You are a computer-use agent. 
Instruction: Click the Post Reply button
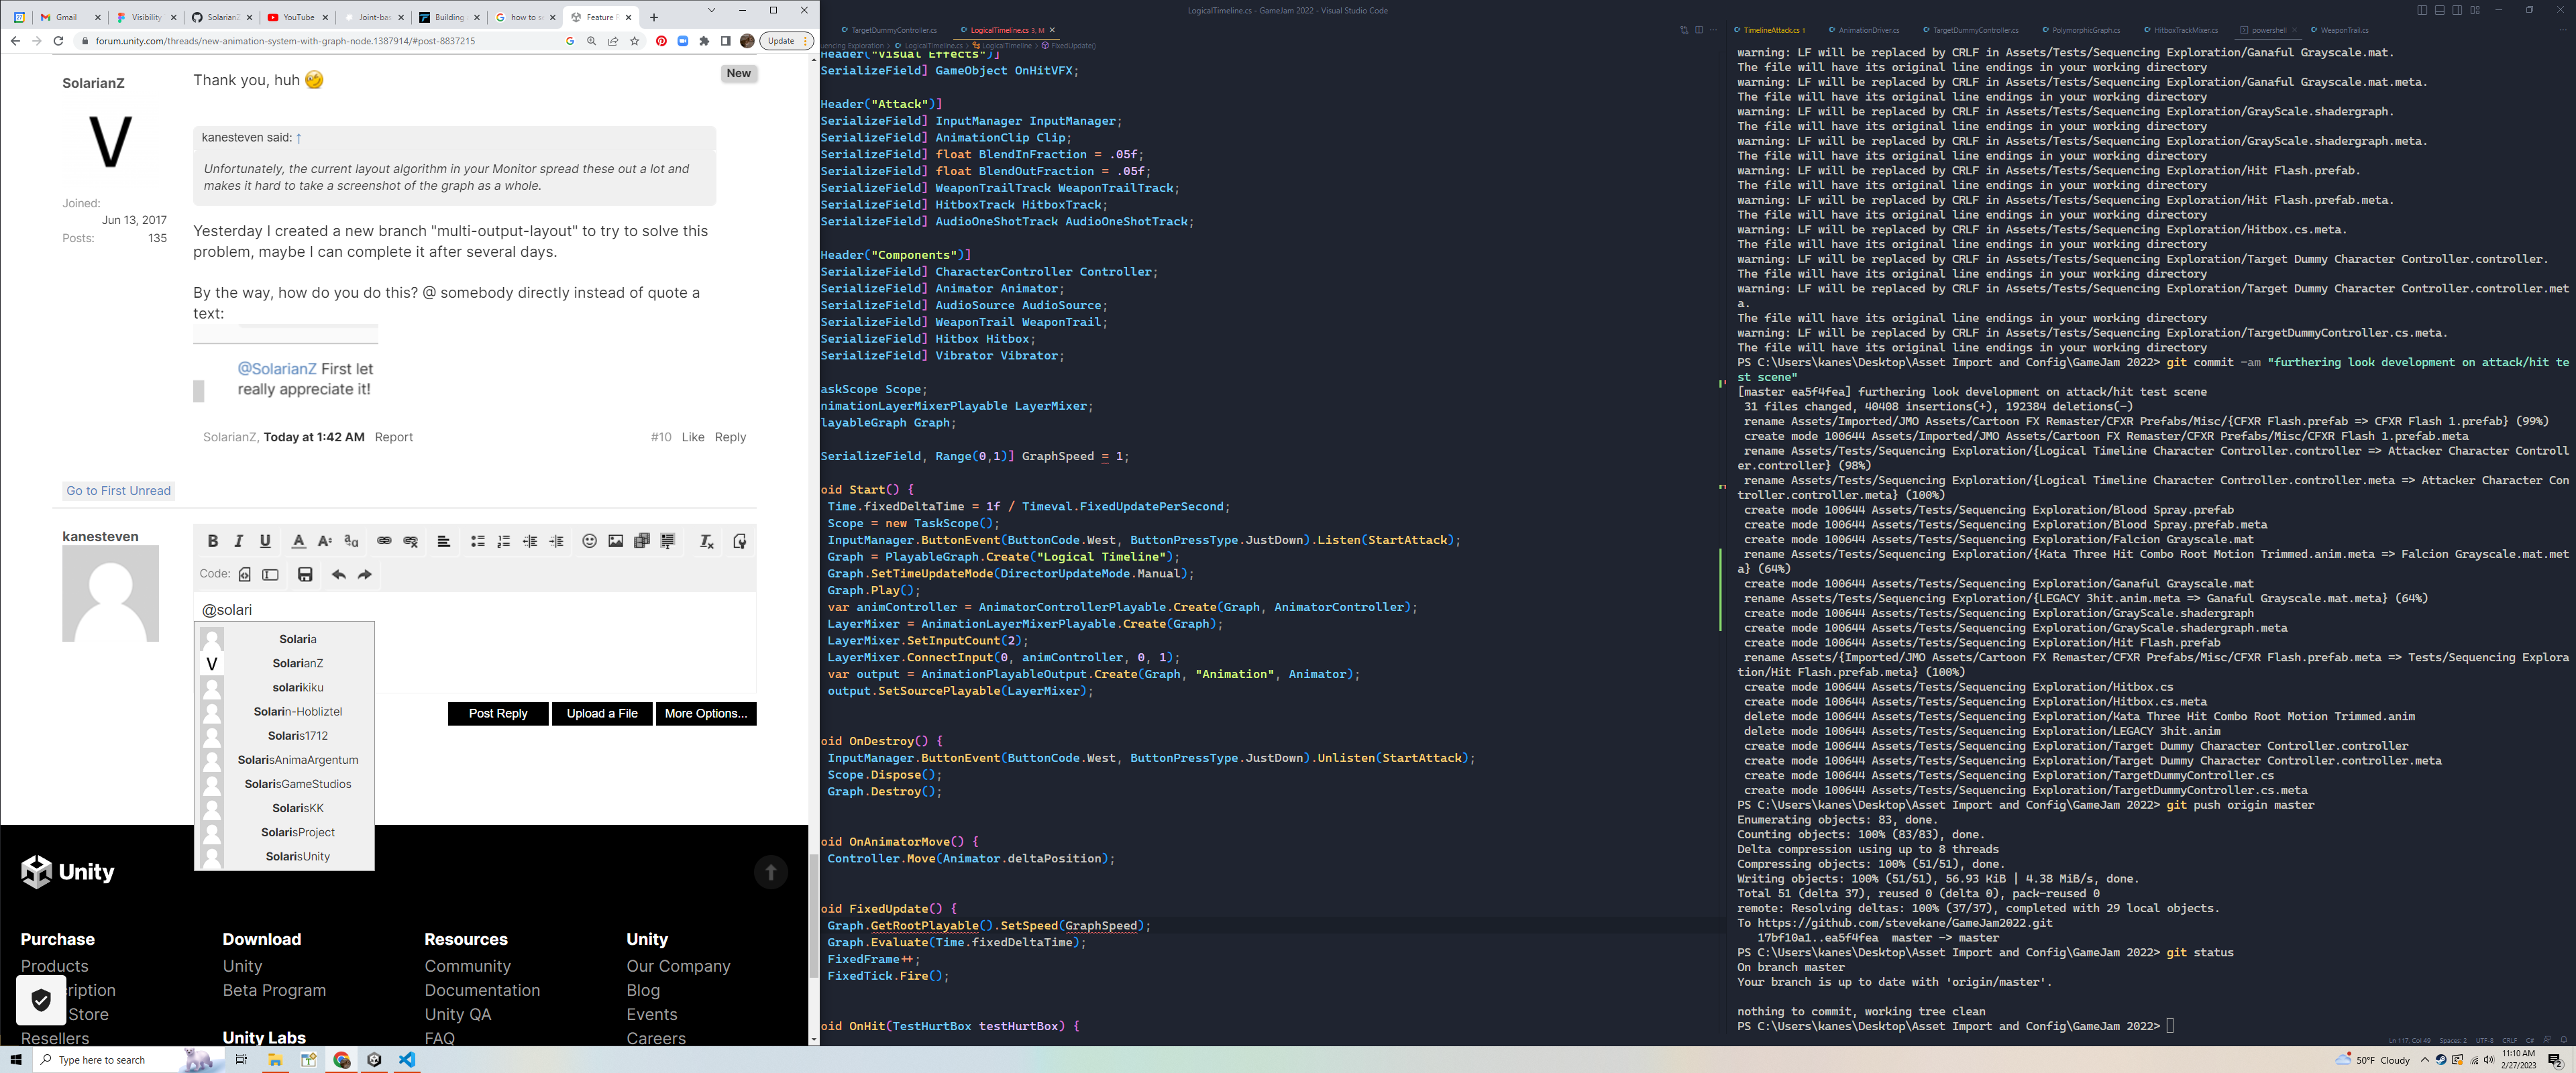click(497, 713)
